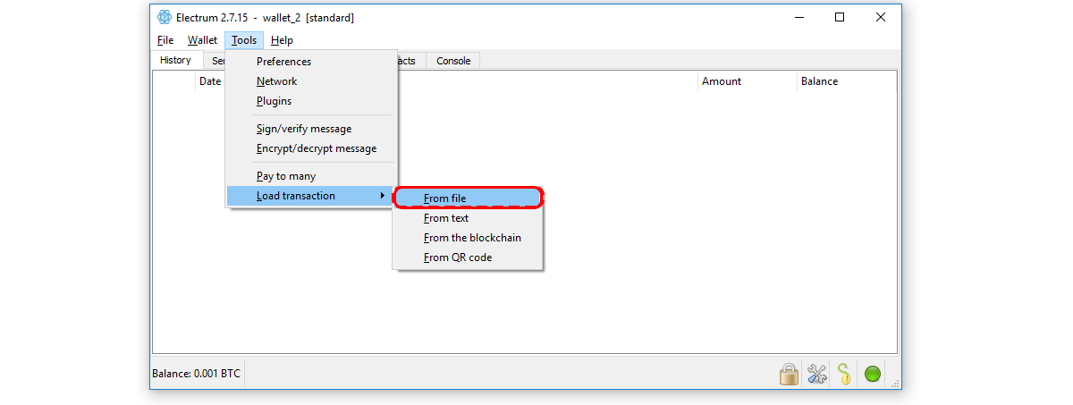Minimize the Electrum window
1073x405 pixels.
coord(798,17)
